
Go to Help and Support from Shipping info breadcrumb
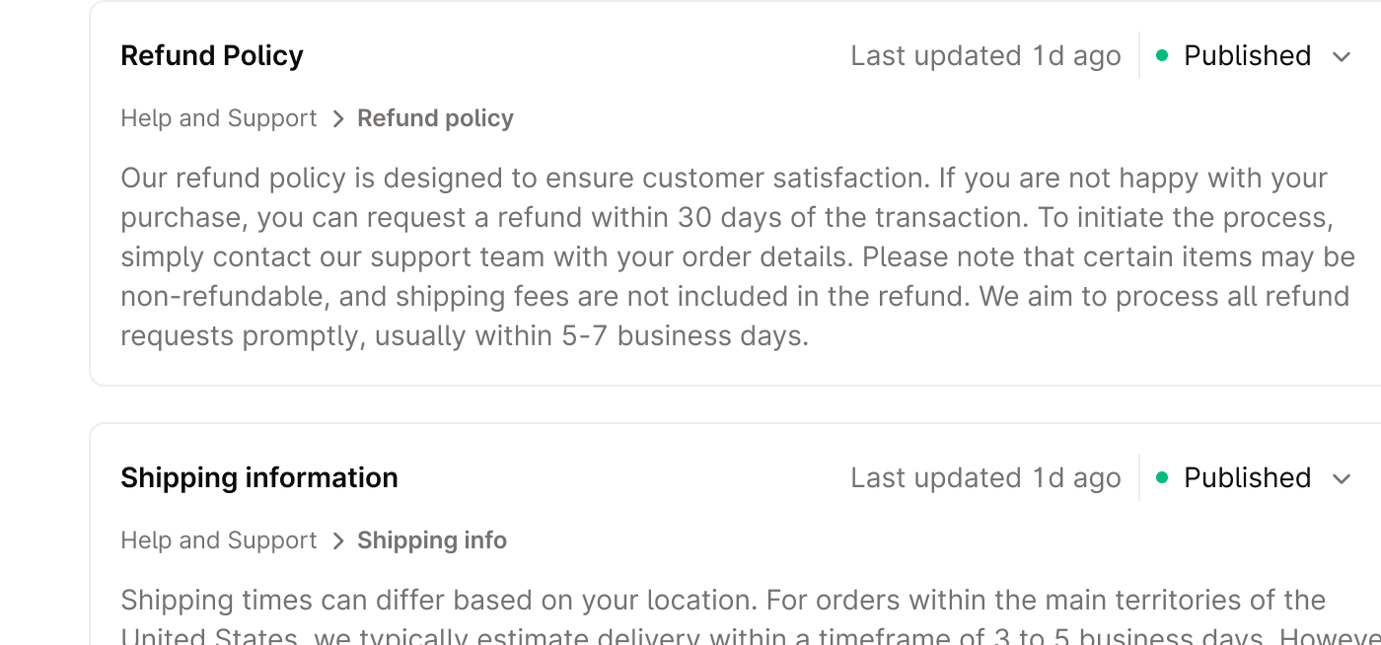(218, 540)
